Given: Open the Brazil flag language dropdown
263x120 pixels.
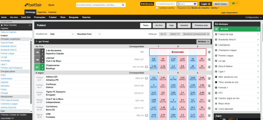Looking at the screenshot, I should (x=235, y=3).
